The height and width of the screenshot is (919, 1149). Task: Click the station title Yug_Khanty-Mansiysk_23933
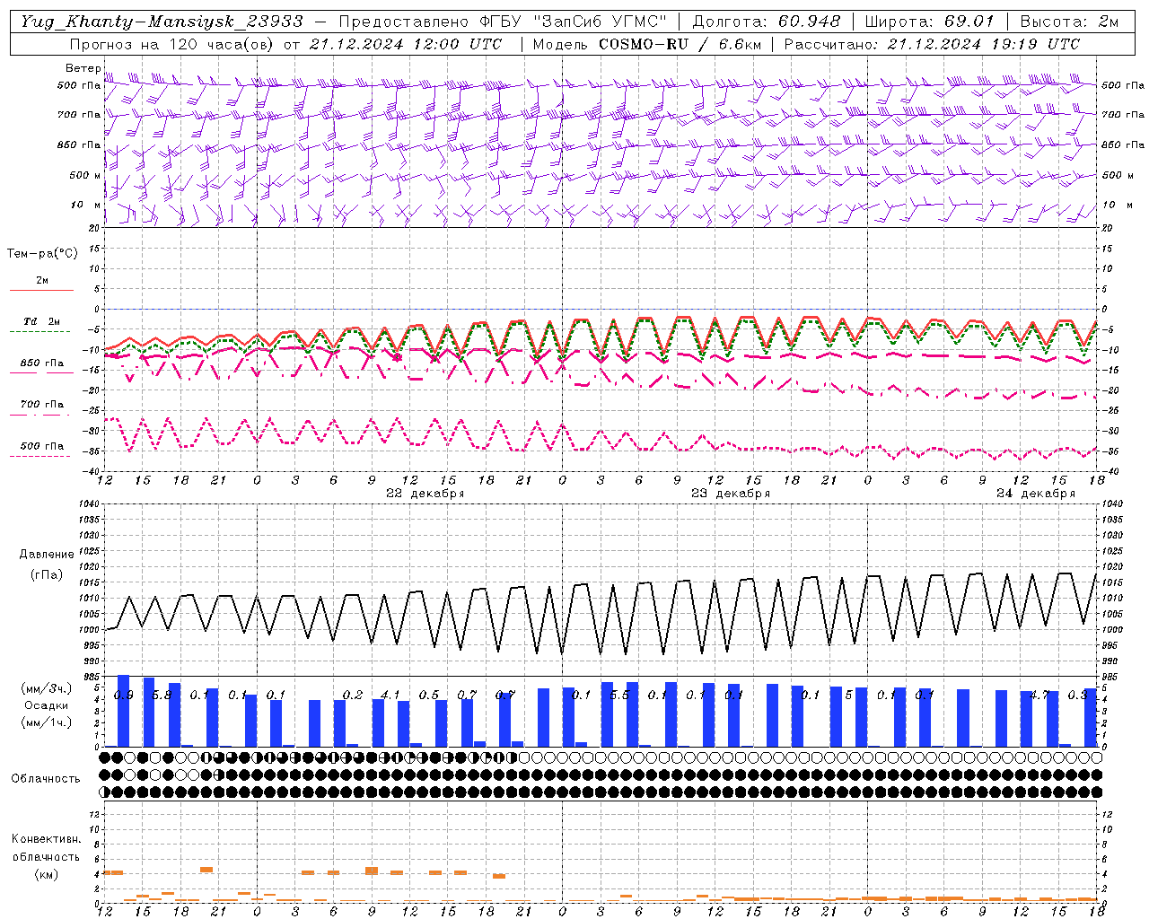pos(162,22)
